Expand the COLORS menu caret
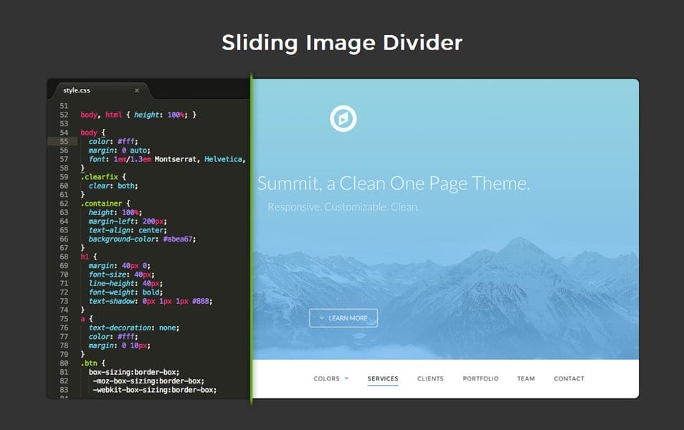Screen dimensions: 684x430 [x=347, y=378]
